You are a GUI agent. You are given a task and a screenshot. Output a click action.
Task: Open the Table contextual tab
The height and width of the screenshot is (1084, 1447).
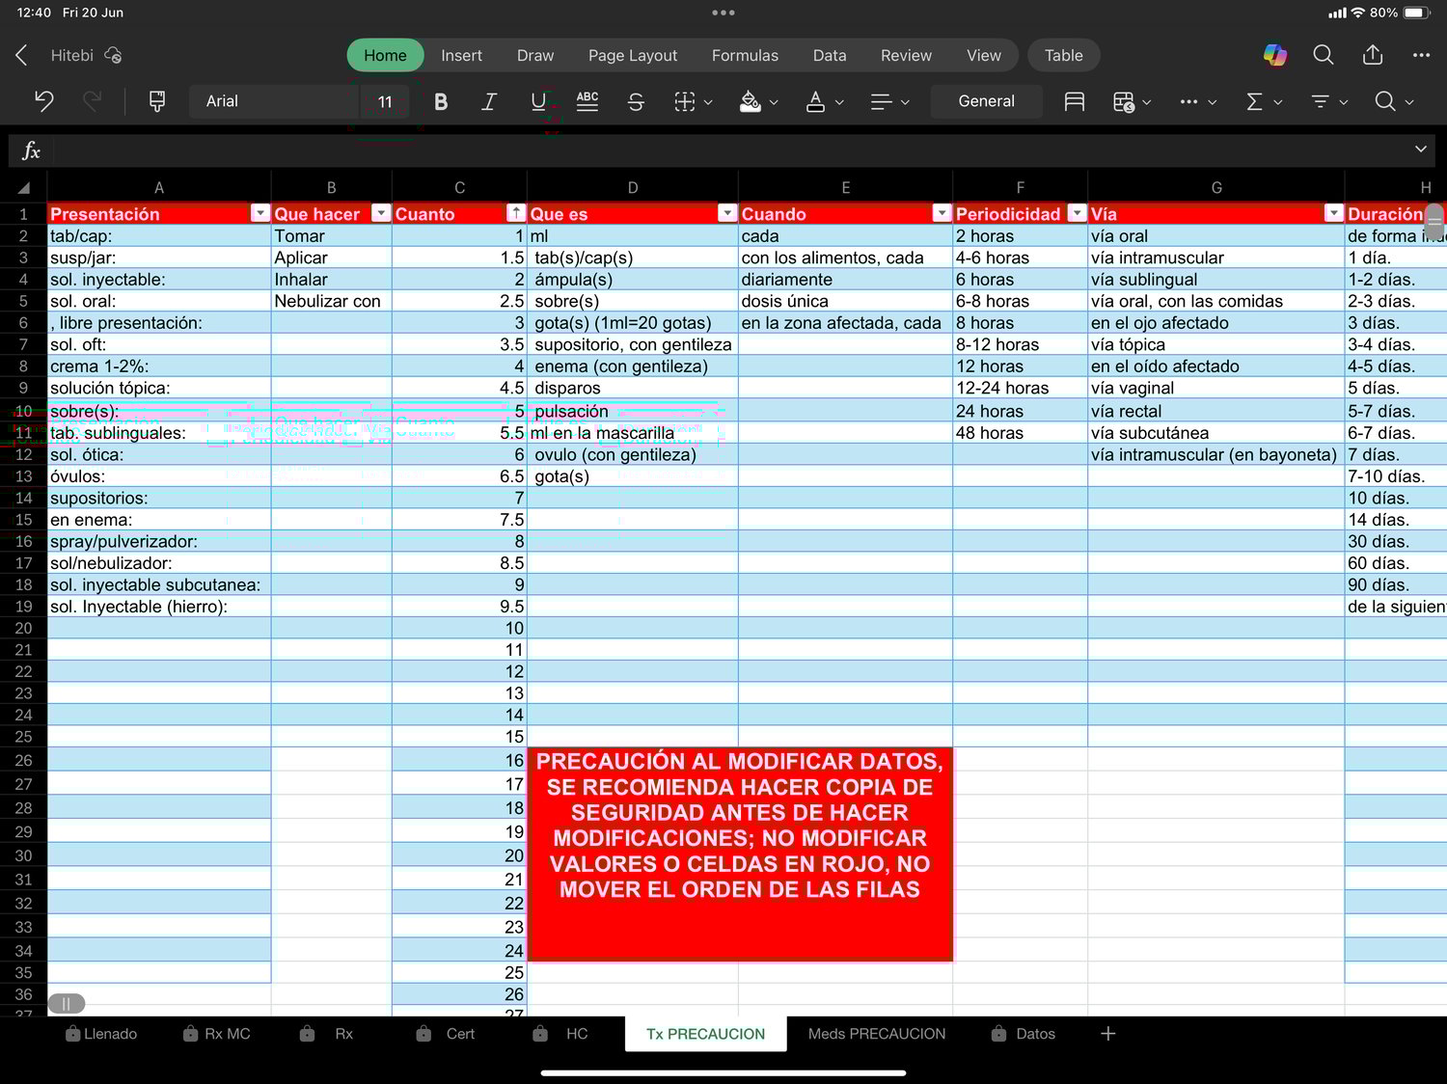click(1064, 55)
